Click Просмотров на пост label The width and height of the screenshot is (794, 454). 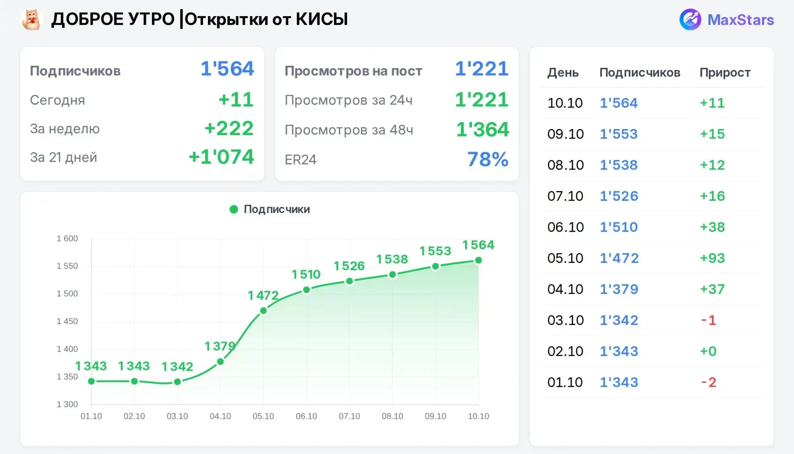tap(354, 71)
